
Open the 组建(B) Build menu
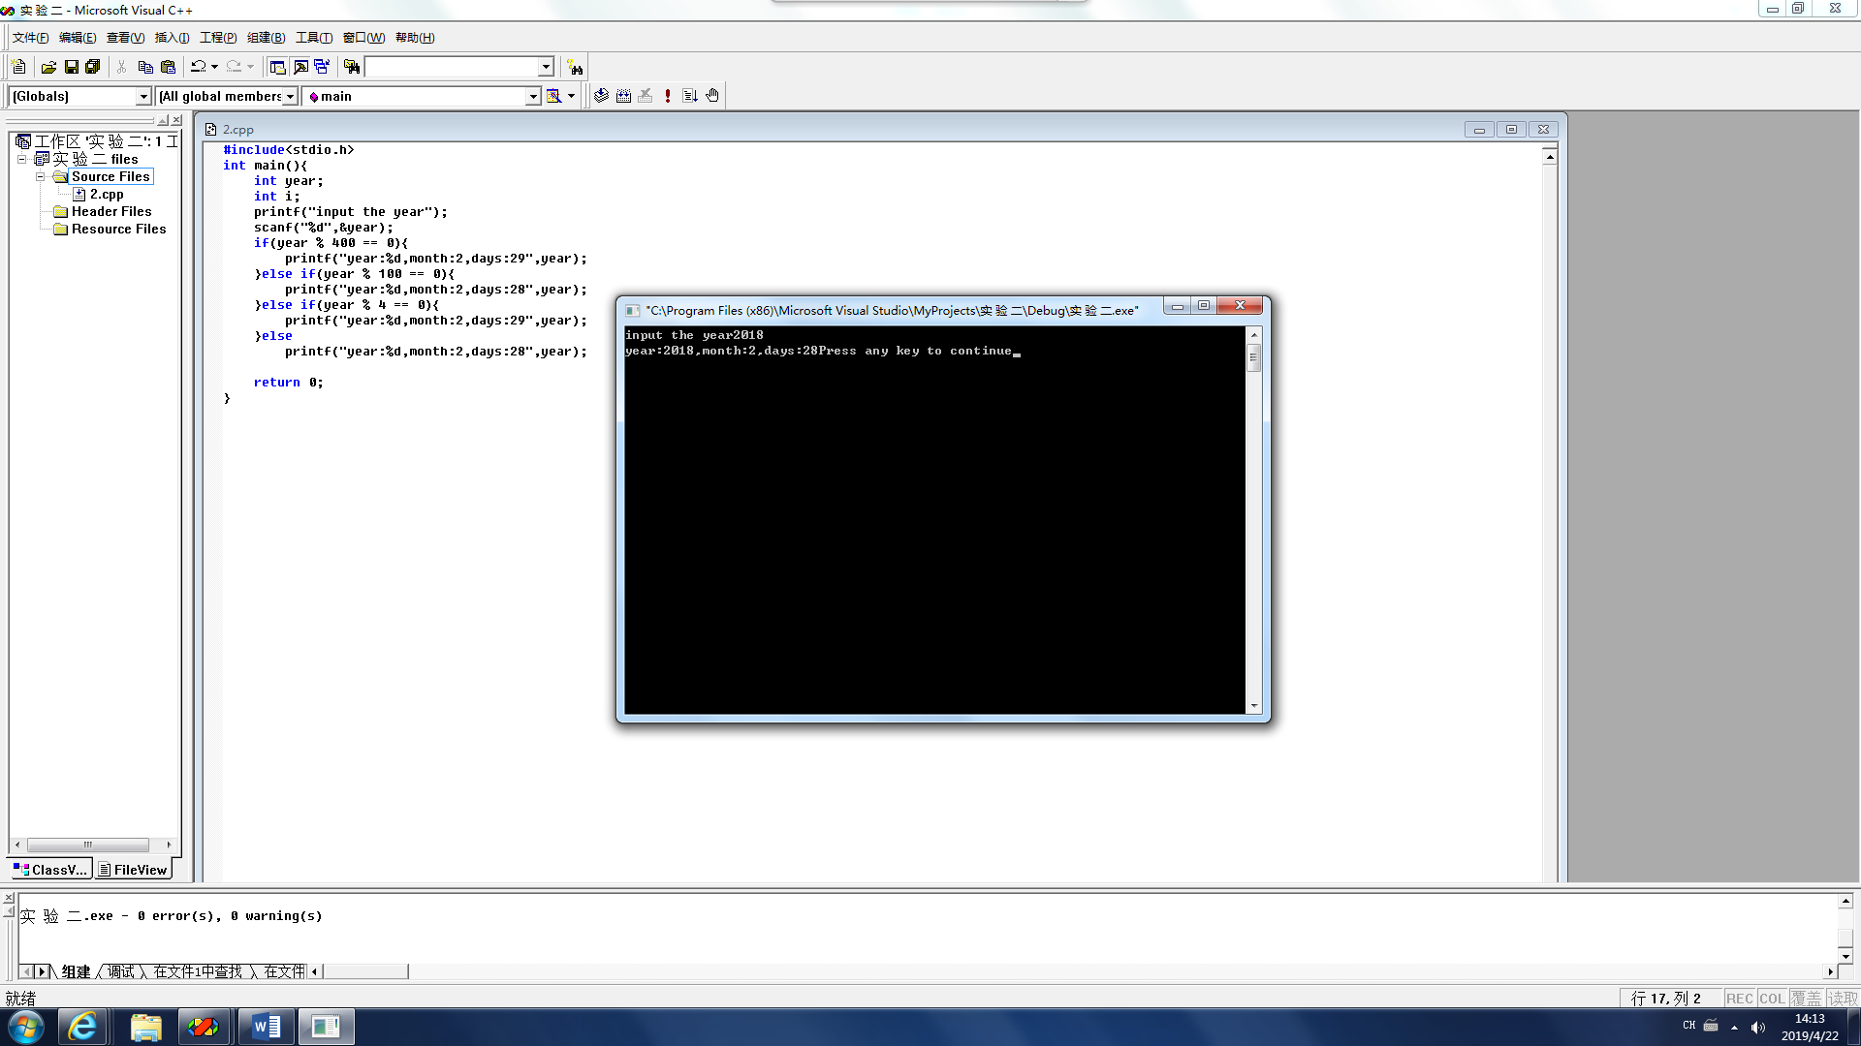pos(266,38)
